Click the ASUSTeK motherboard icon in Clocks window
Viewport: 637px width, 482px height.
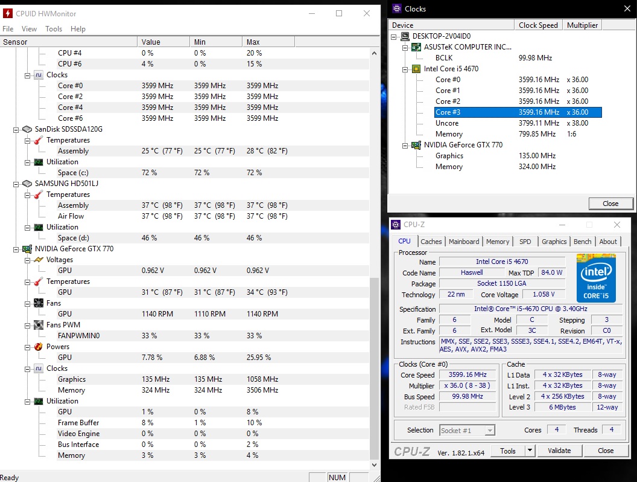[x=416, y=47]
